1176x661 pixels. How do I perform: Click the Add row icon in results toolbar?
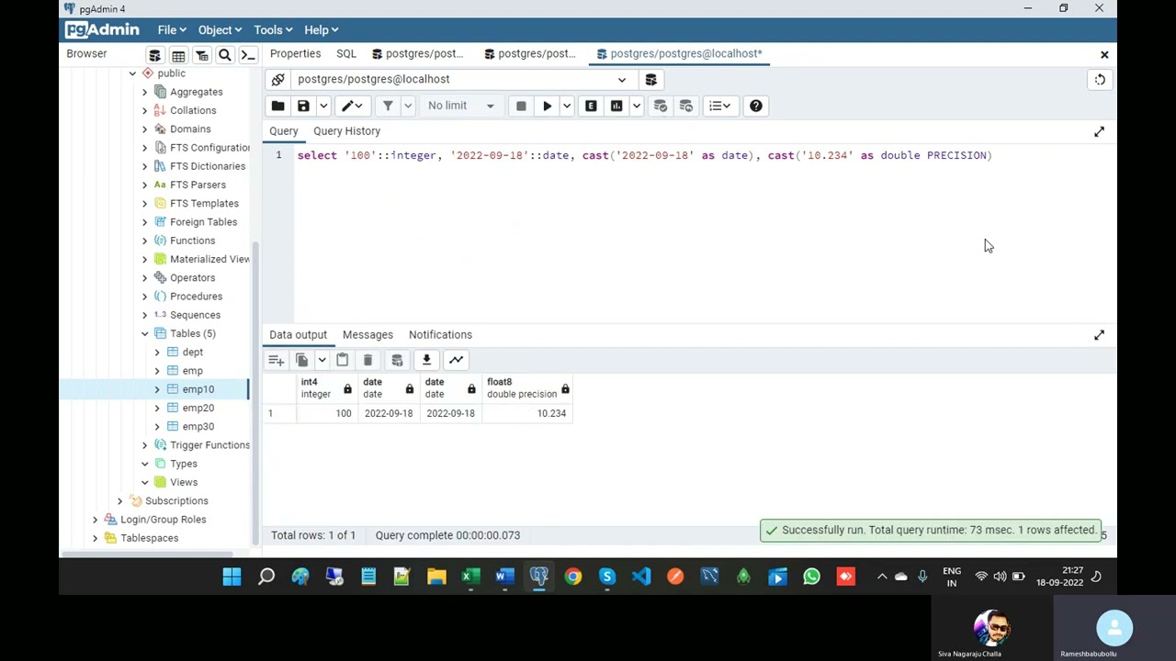[276, 360]
